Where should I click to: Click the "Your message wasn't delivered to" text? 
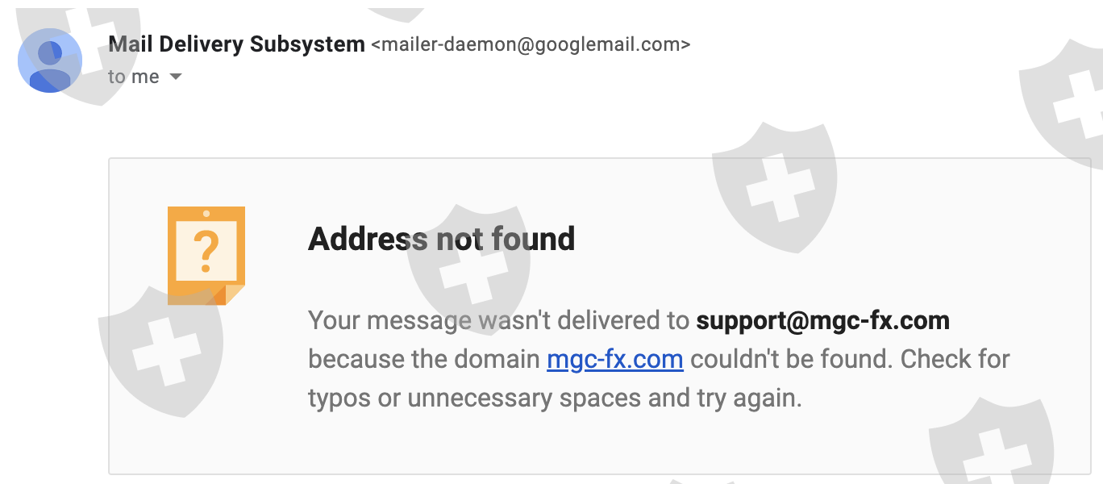pos(498,321)
